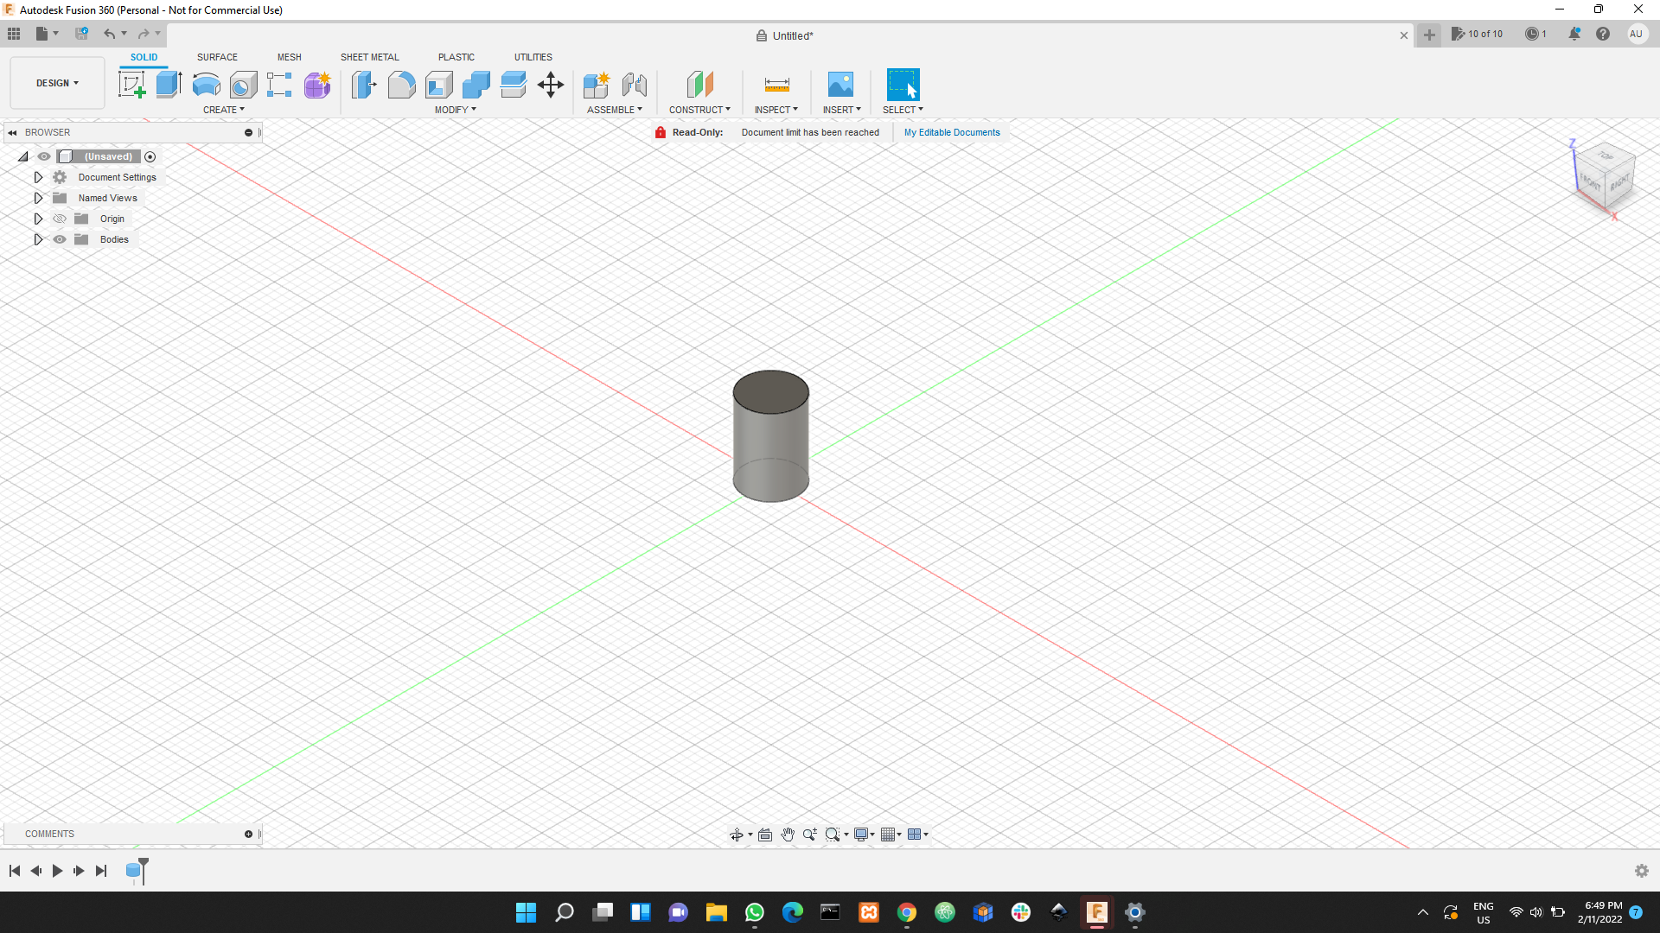
Task: Expand the Bodies folder
Action: coord(38,239)
